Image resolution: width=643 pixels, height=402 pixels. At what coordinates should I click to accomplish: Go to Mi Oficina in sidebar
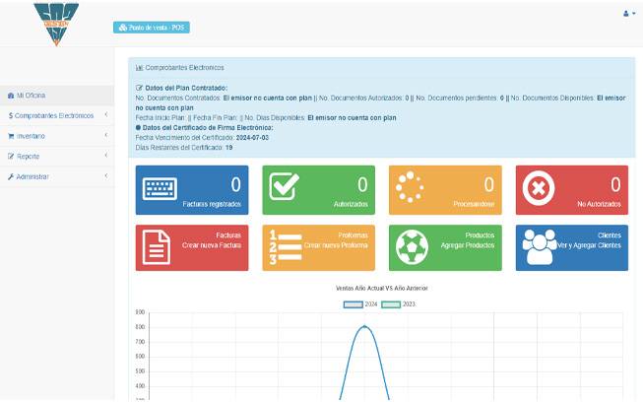coord(30,96)
